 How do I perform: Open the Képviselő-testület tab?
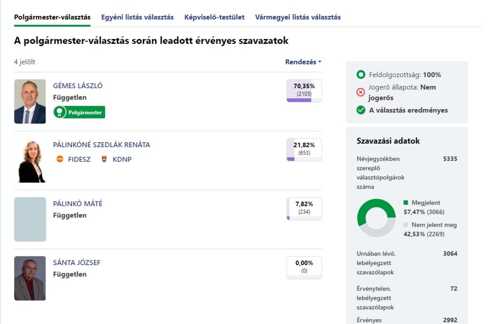[214, 17]
